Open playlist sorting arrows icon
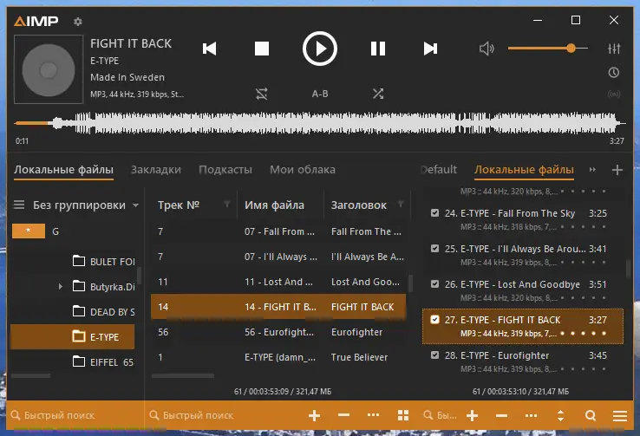The image size is (640, 436). (x=560, y=415)
